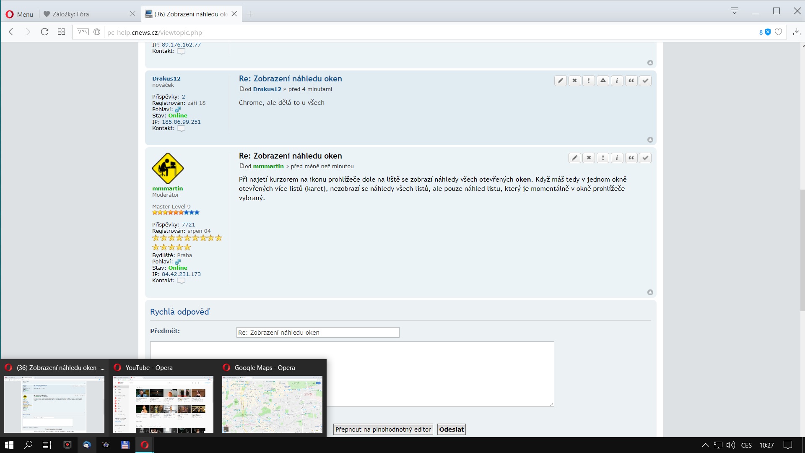Open a new tab with plus button
The image size is (805, 453).
tap(250, 14)
